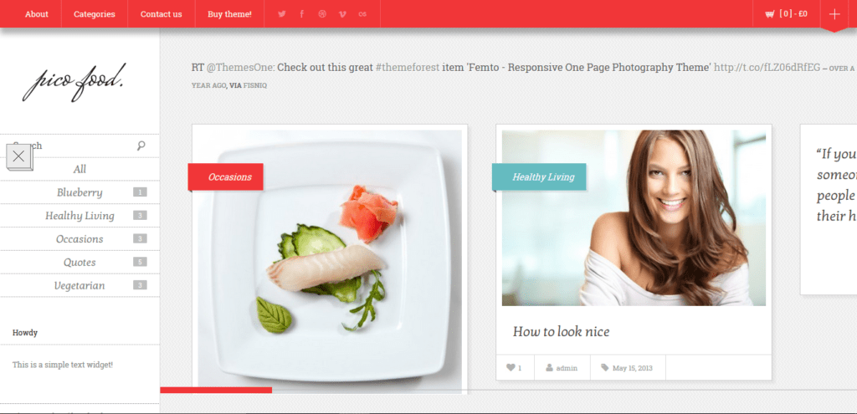This screenshot has width=857, height=414.
Task: Filter by Vegetarian category
Action: click(80, 285)
